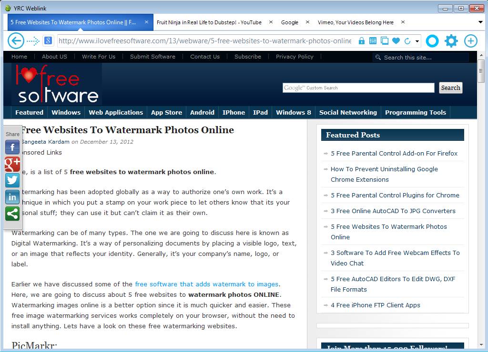Share the article on Google Plus
This screenshot has width=488, height=352.
[x=12, y=164]
